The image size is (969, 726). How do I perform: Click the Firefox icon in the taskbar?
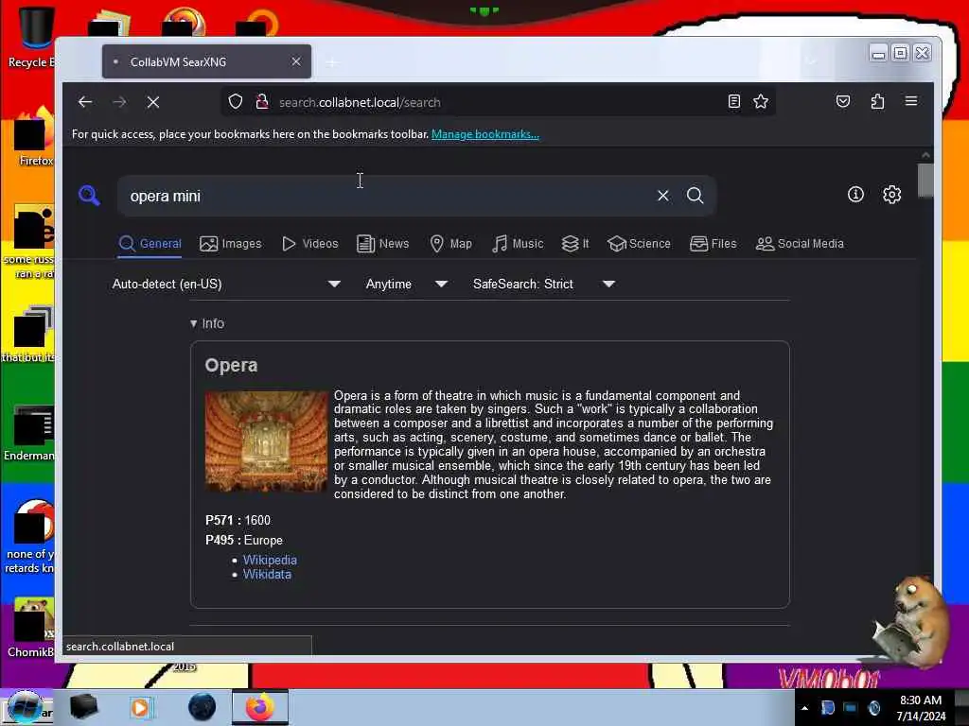pyautogui.click(x=260, y=707)
